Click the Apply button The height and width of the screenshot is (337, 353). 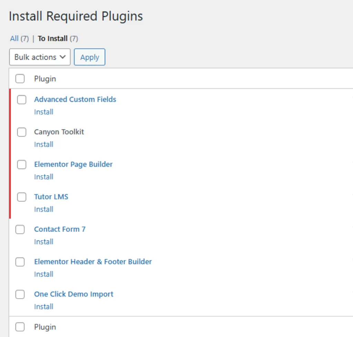[x=90, y=57]
